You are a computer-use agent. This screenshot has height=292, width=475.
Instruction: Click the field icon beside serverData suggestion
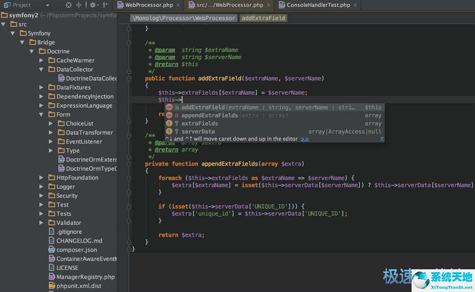(x=169, y=131)
